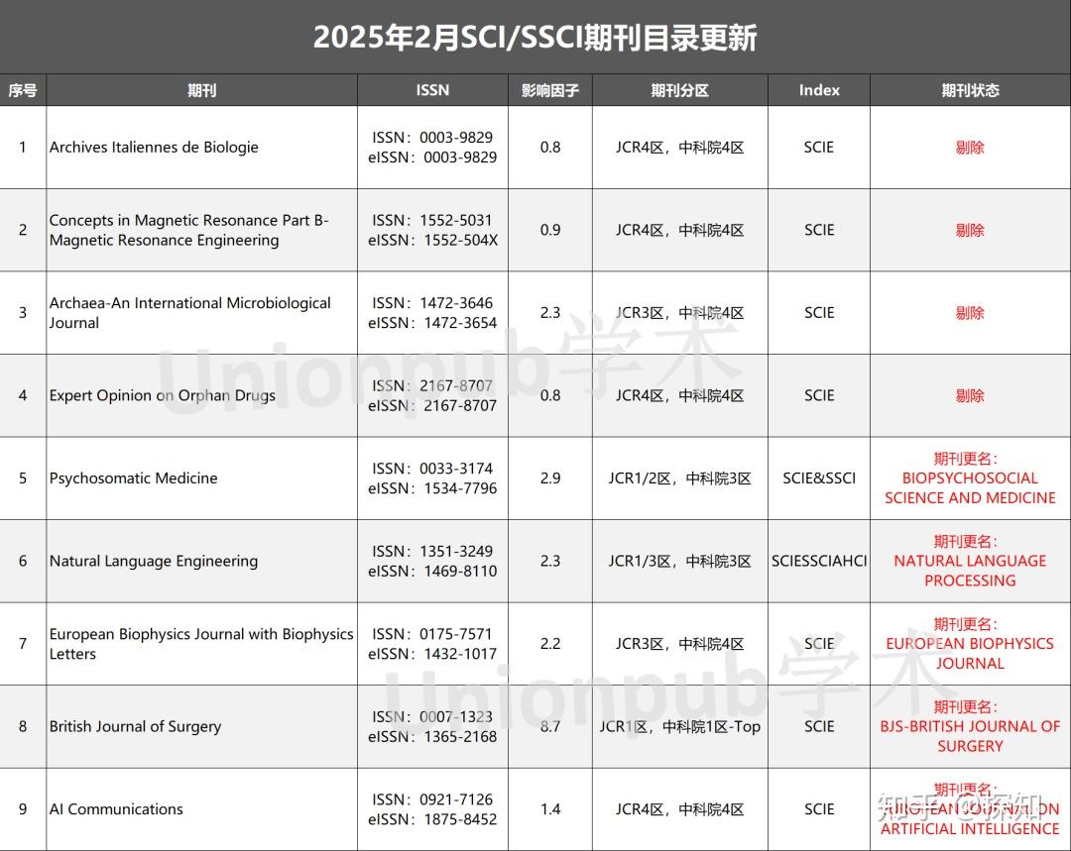Click SCIESSCIAHCI index cell

pyautogui.click(x=819, y=561)
